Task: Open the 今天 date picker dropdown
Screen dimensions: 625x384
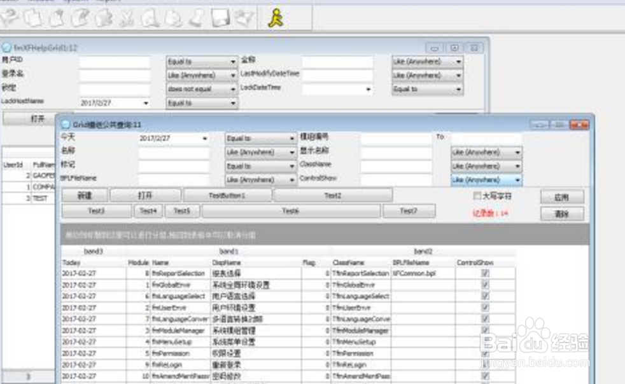Action: pos(206,137)
